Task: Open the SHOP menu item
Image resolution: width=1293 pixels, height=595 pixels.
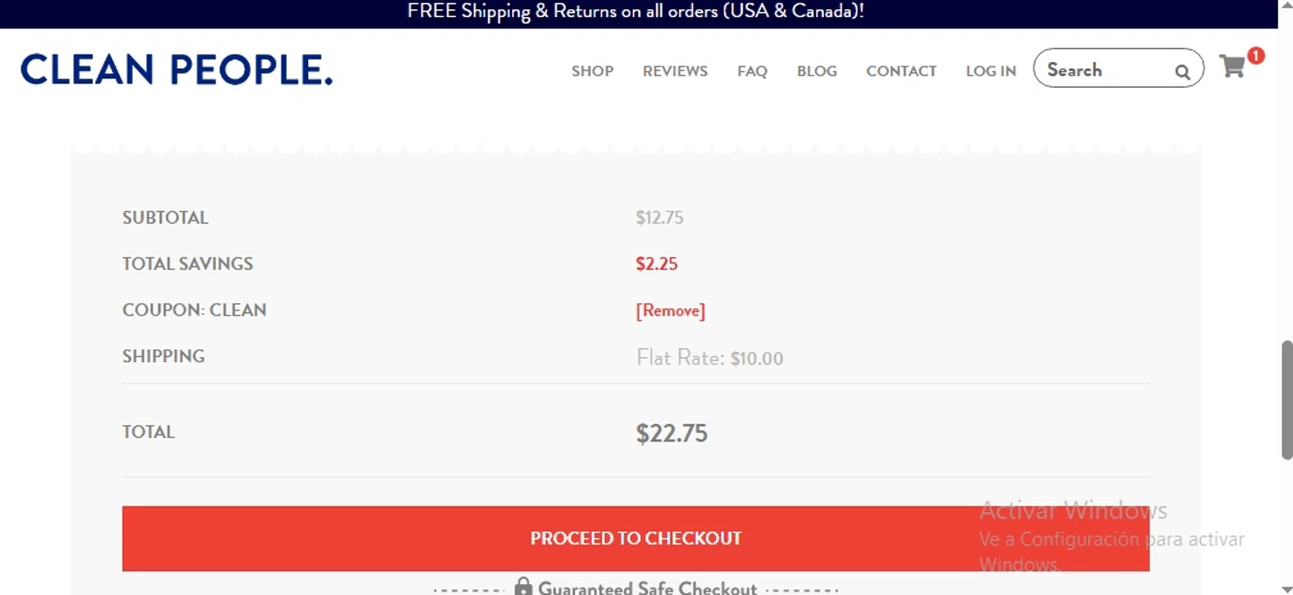Action: click(592, 72)
